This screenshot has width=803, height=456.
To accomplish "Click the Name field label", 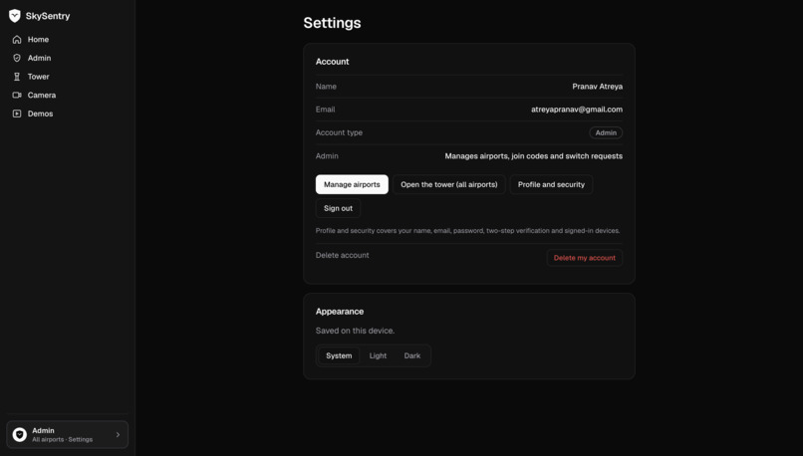I will (x=326, y=87).
